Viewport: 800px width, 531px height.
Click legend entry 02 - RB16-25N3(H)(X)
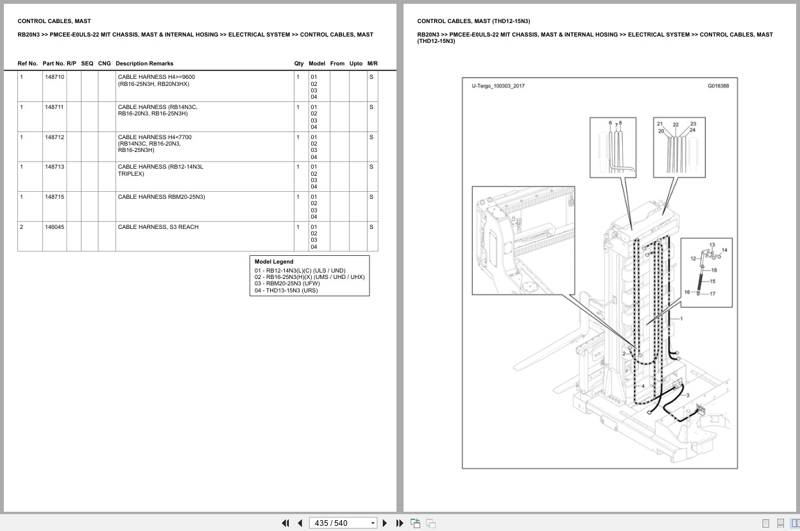pos(309,277)
